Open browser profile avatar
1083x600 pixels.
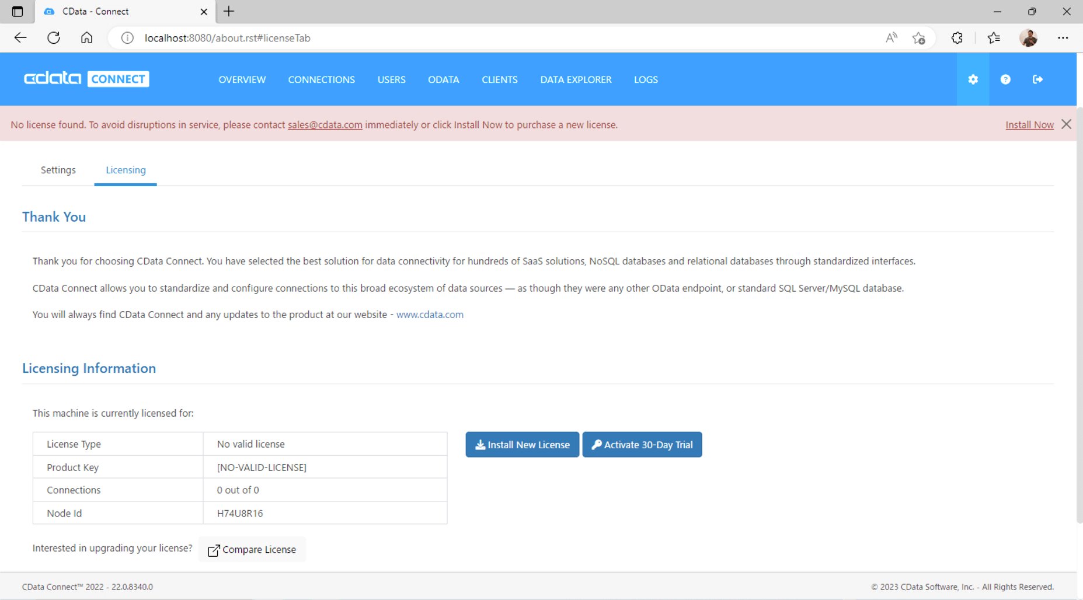[x=1029, y=38]
